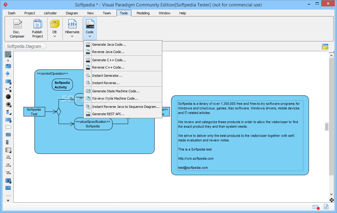Select the Text Annotation (A) tool

(x=8, y=181)
